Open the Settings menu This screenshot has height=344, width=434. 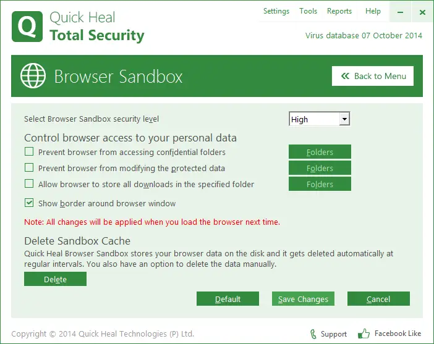tap(276, 11)
